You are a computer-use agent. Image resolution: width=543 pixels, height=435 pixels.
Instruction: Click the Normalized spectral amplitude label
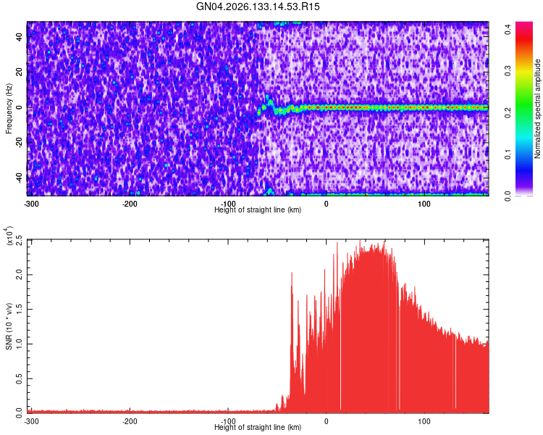point(537,109)
